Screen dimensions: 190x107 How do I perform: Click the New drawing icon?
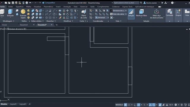point(6,3)
